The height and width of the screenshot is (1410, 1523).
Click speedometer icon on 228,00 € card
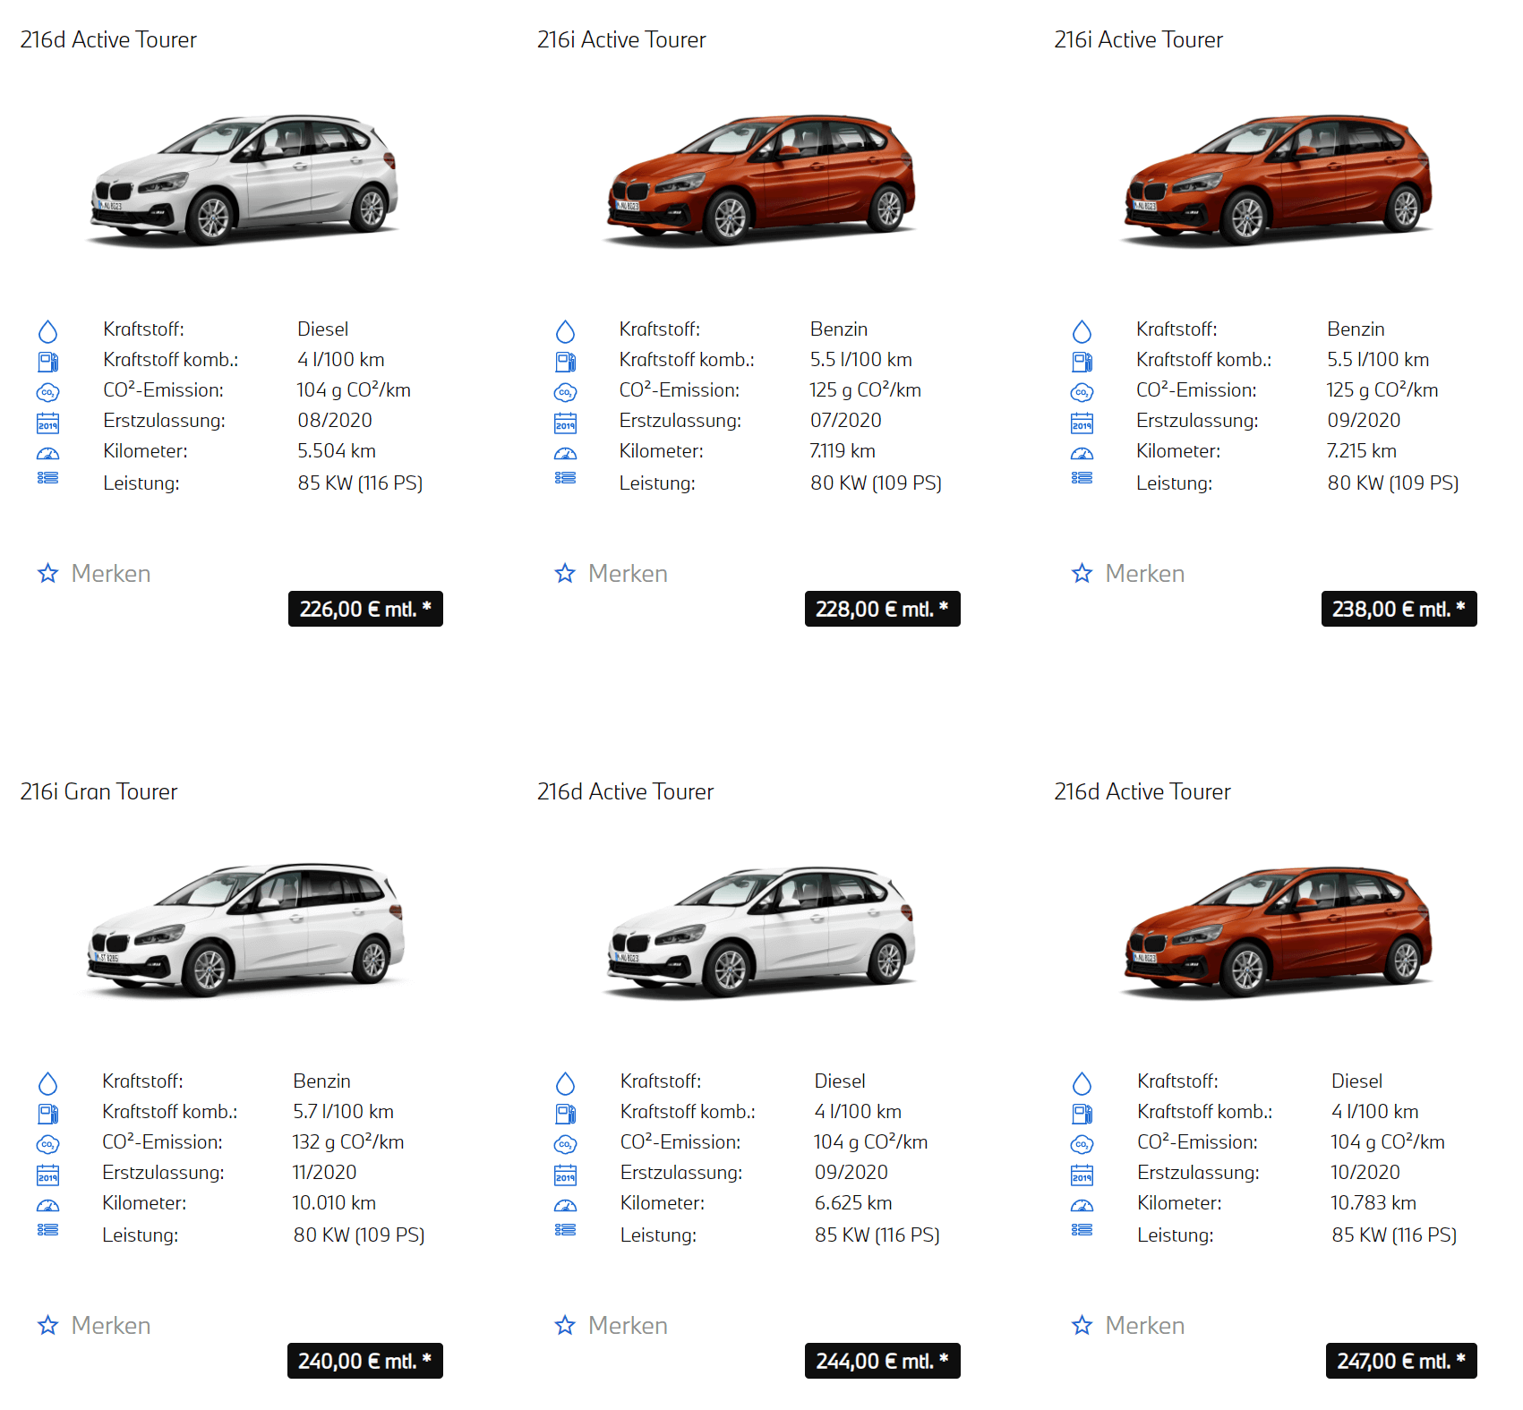tap(565, 453)
